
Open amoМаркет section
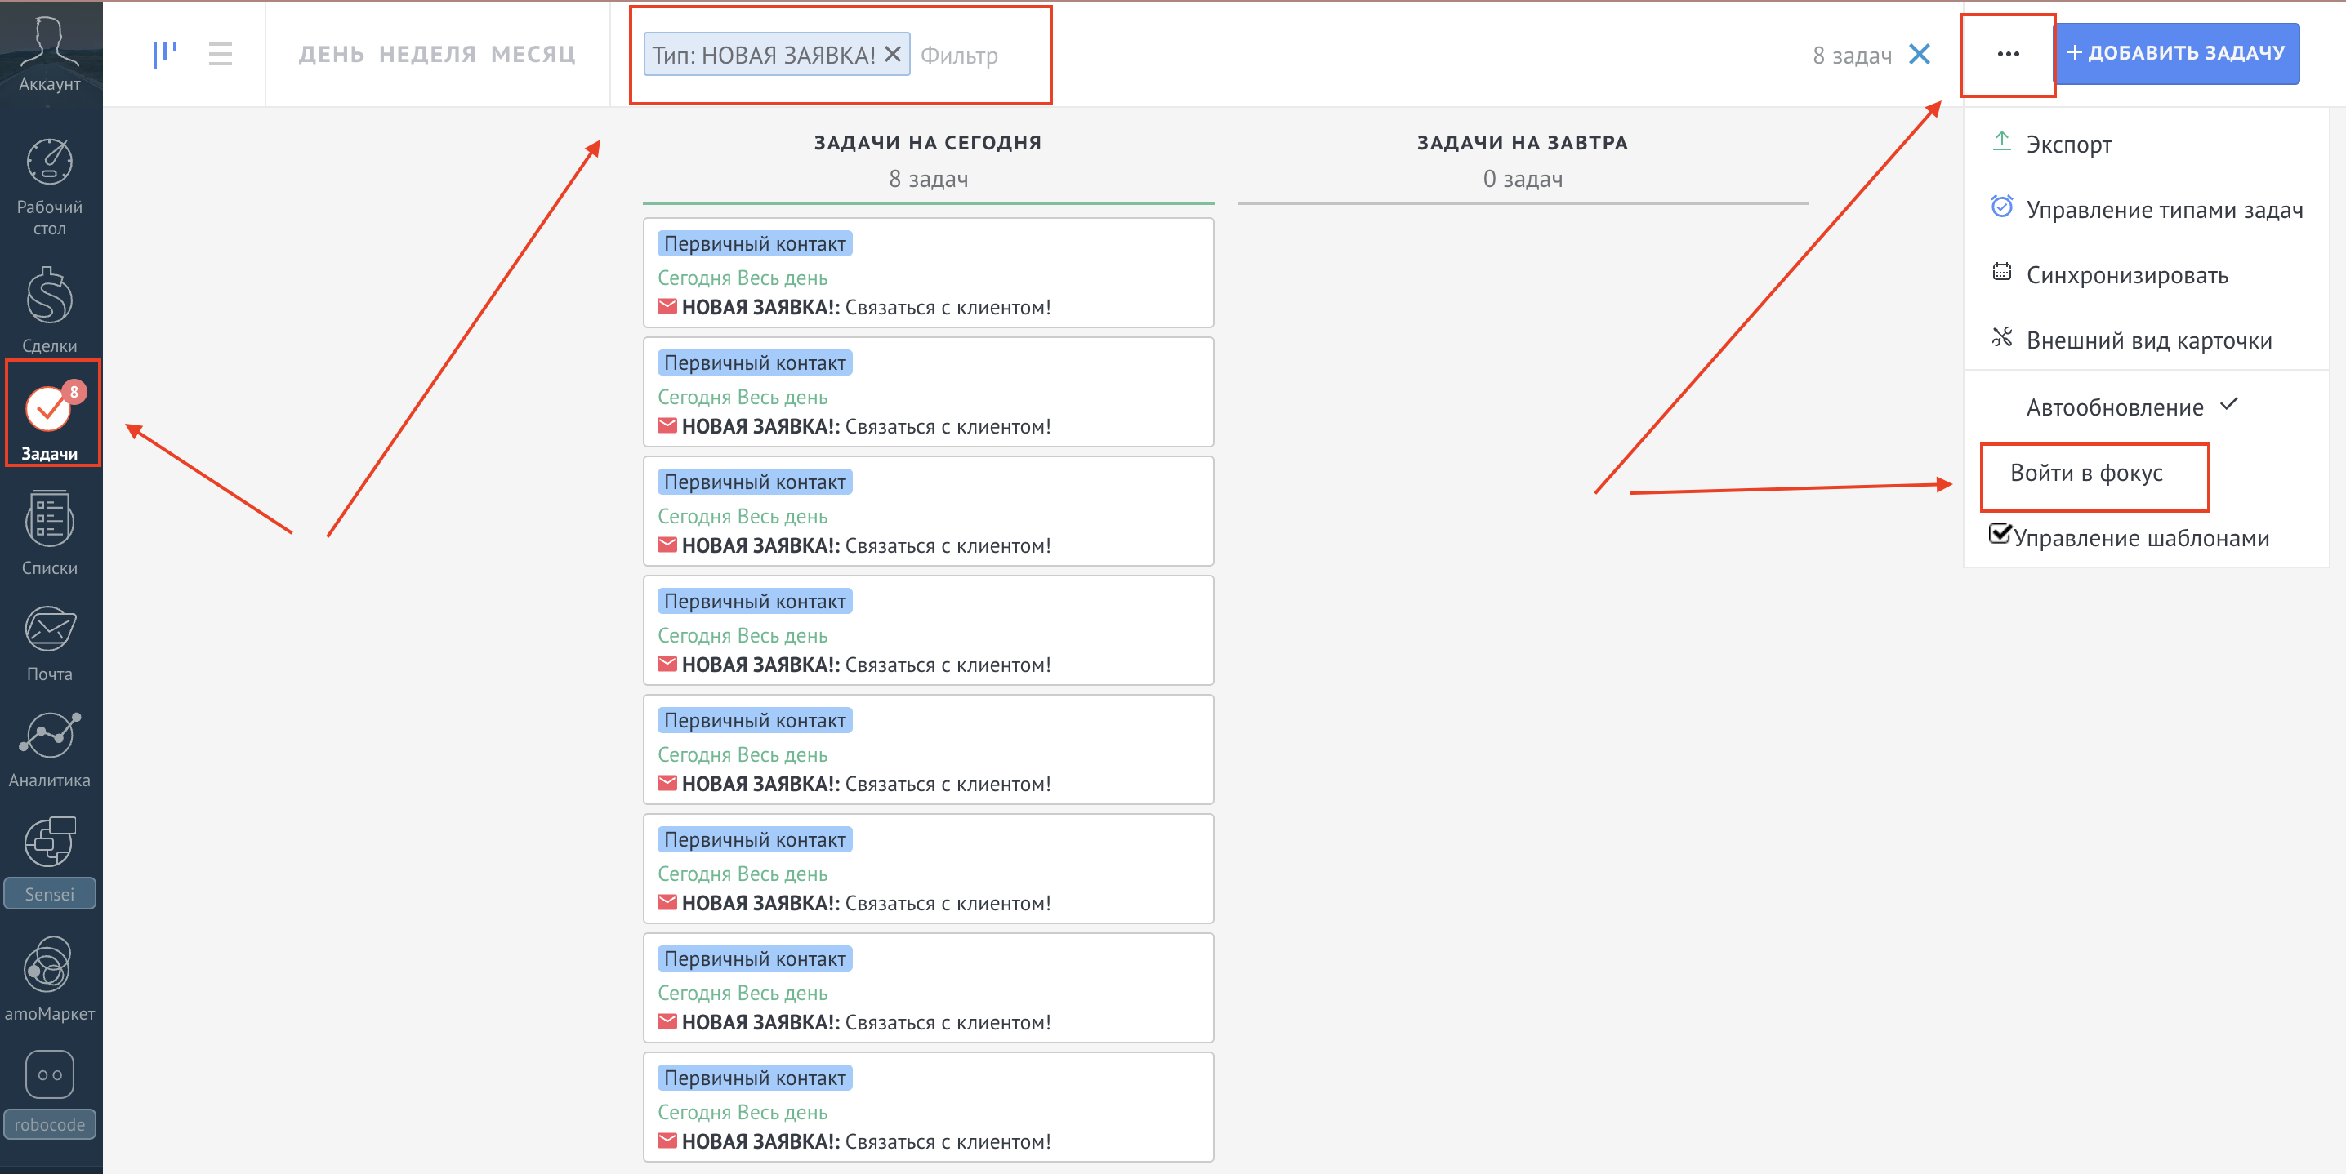49,979
